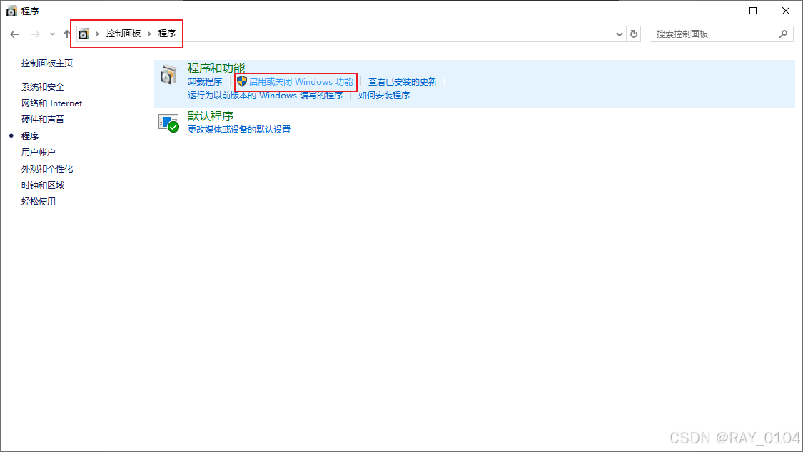Open 网络和 Internet category

tap(51, 103)
